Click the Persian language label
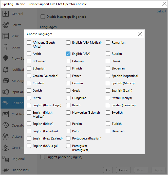The image size is (168, 175). [77, 124]
